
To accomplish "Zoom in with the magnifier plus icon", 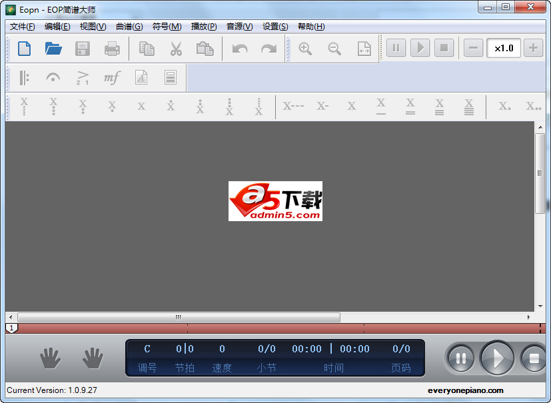I will pos(305,49).
